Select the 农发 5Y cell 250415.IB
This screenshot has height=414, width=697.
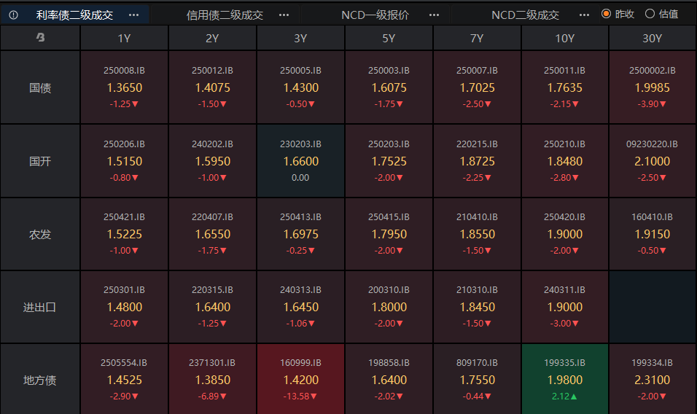click(389, 234)
